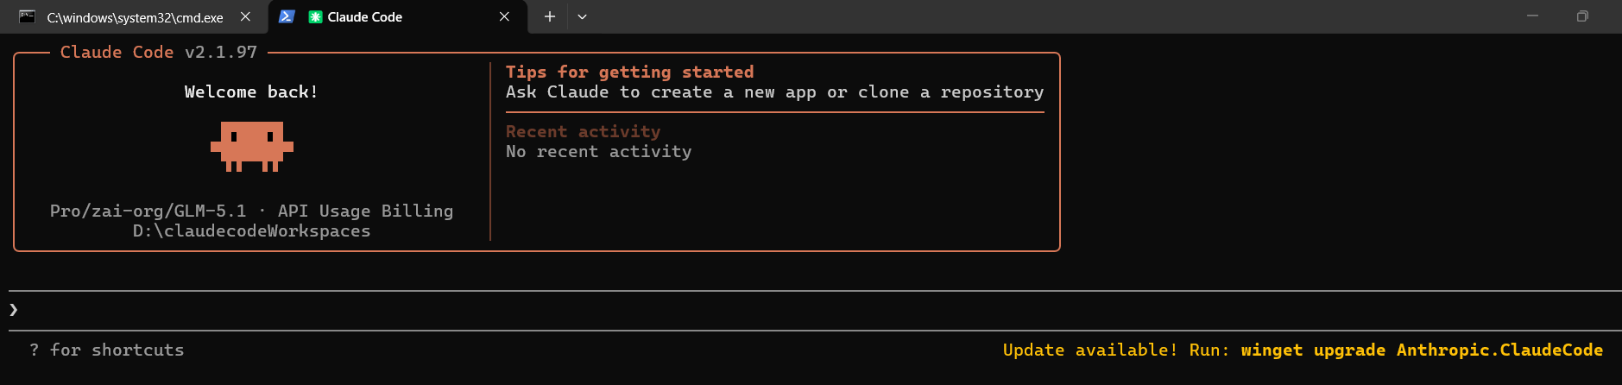Select the Claude Code tab
This screenshot has width=1622, height=385.
397,17
